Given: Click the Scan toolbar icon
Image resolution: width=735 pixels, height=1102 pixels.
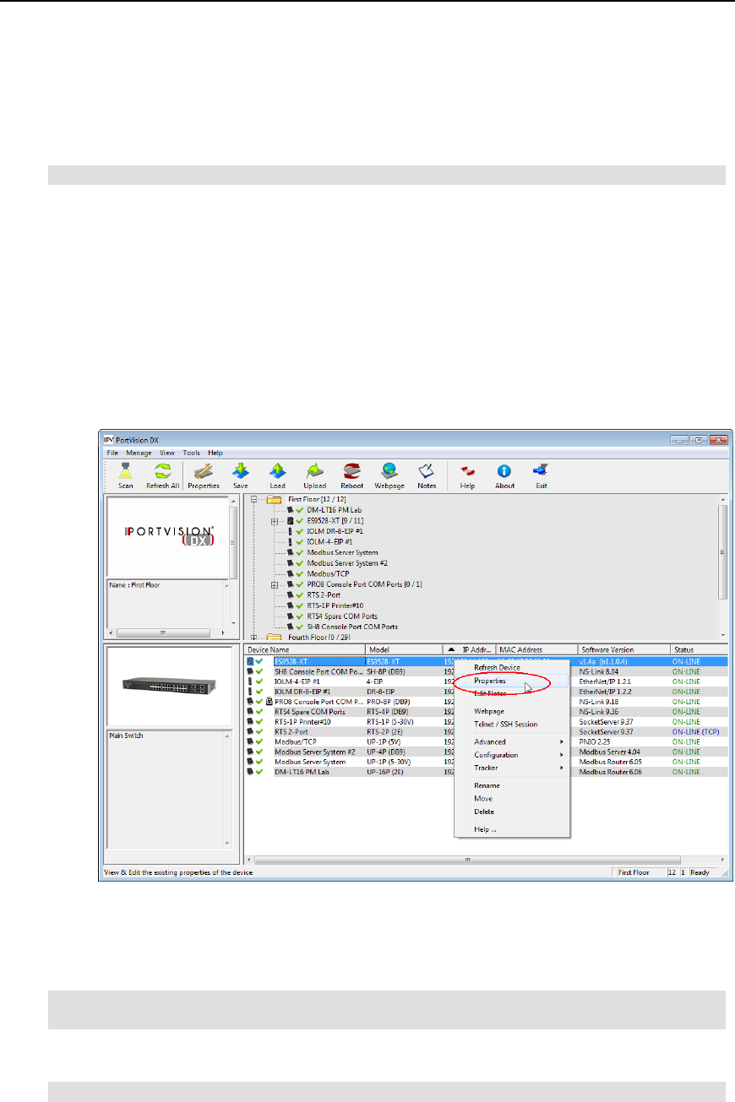Looking at the screenshot, I should [125, 475].
